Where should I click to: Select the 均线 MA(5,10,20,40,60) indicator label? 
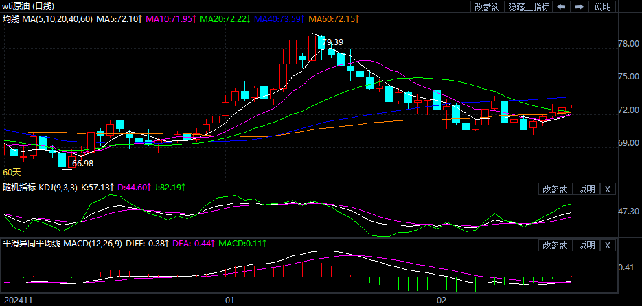click(x=47, y=19)
